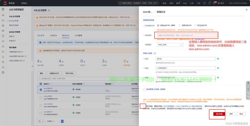Open the page size 10 dropdown

tap(41, 121)
